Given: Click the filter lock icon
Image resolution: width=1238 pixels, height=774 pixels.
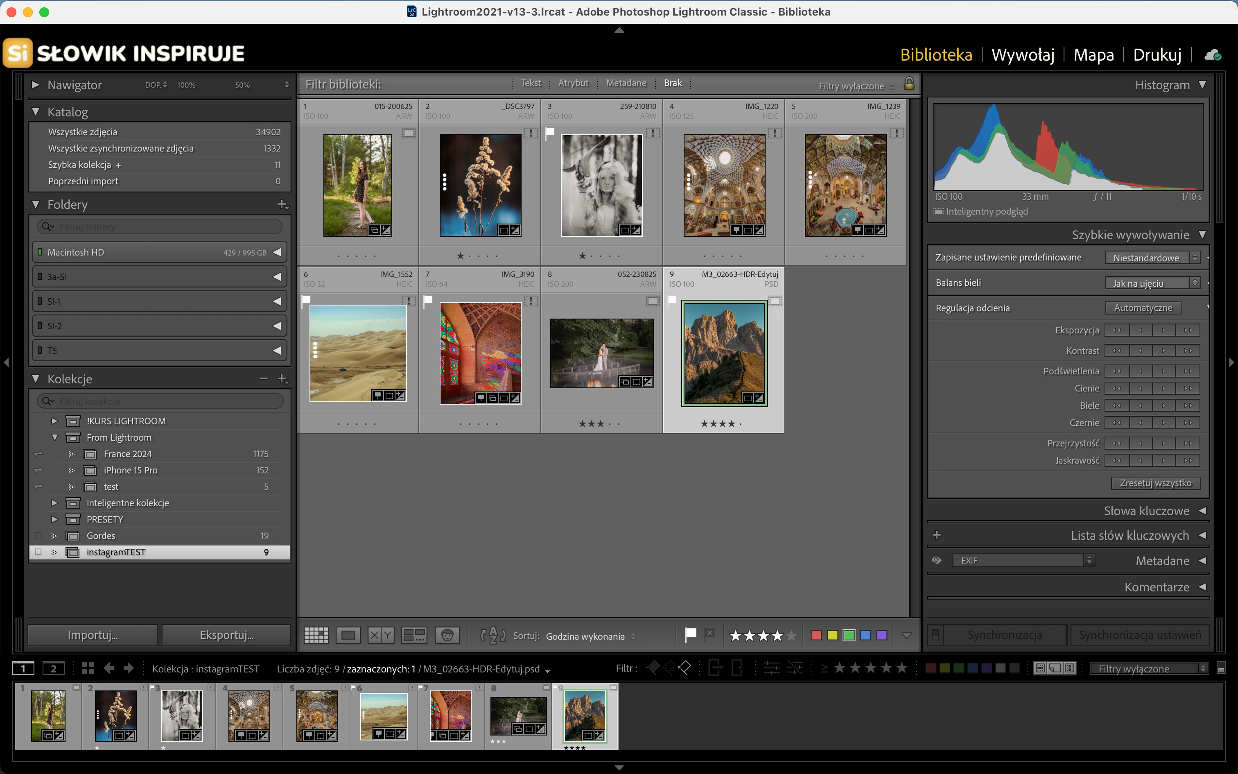Looking at the screenshot, I should click(x=908, y=84).
